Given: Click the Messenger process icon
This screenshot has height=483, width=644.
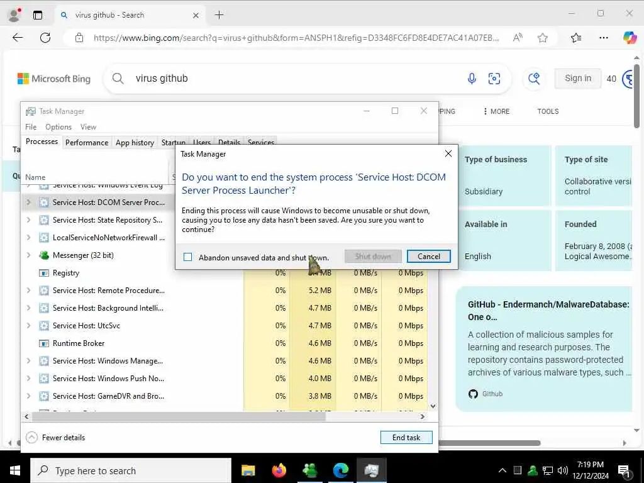Looking at the screenshot, I should [44, 255].
